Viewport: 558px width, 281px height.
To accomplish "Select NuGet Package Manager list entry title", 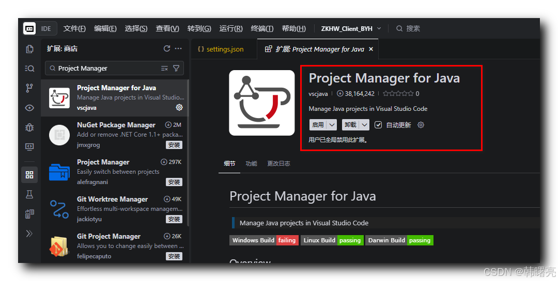I will coord(116,125).
